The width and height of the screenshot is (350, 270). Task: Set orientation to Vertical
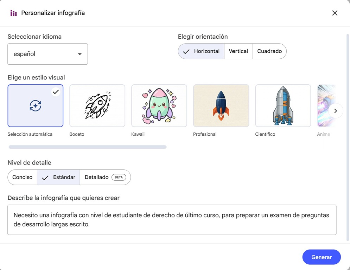tap(238, 51)
